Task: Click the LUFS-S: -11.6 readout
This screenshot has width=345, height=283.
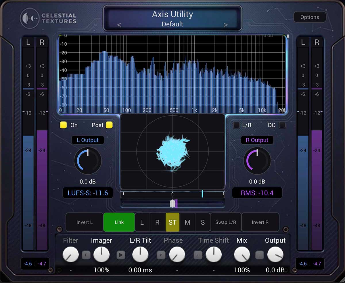Action: 88,193
